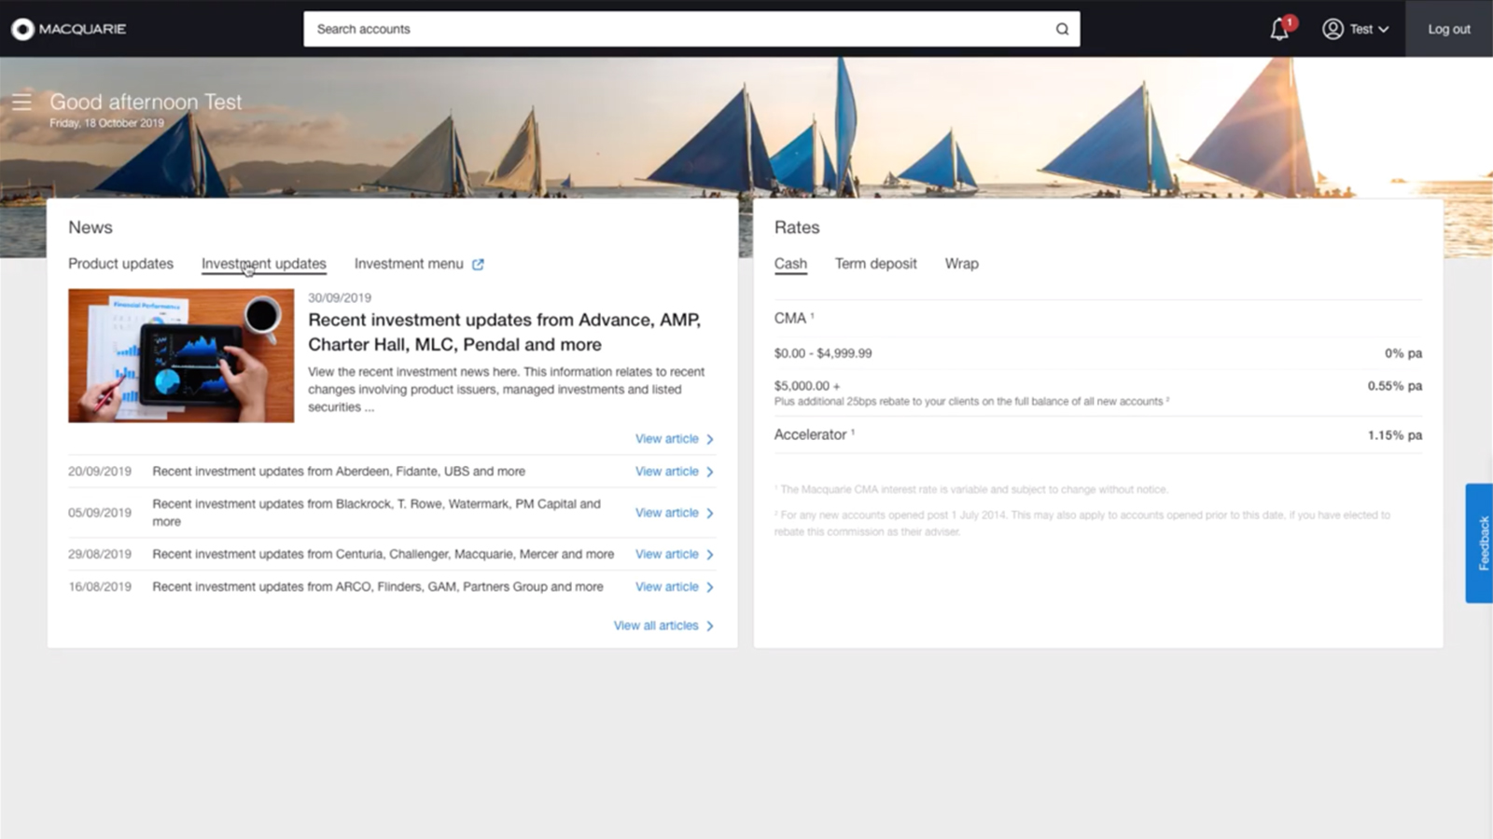This screenshot has height=839, width=1493.
Task: Open the Advance, AMP, Charter Hall headline
Action: pyautogui.click(x=505, y=332)
